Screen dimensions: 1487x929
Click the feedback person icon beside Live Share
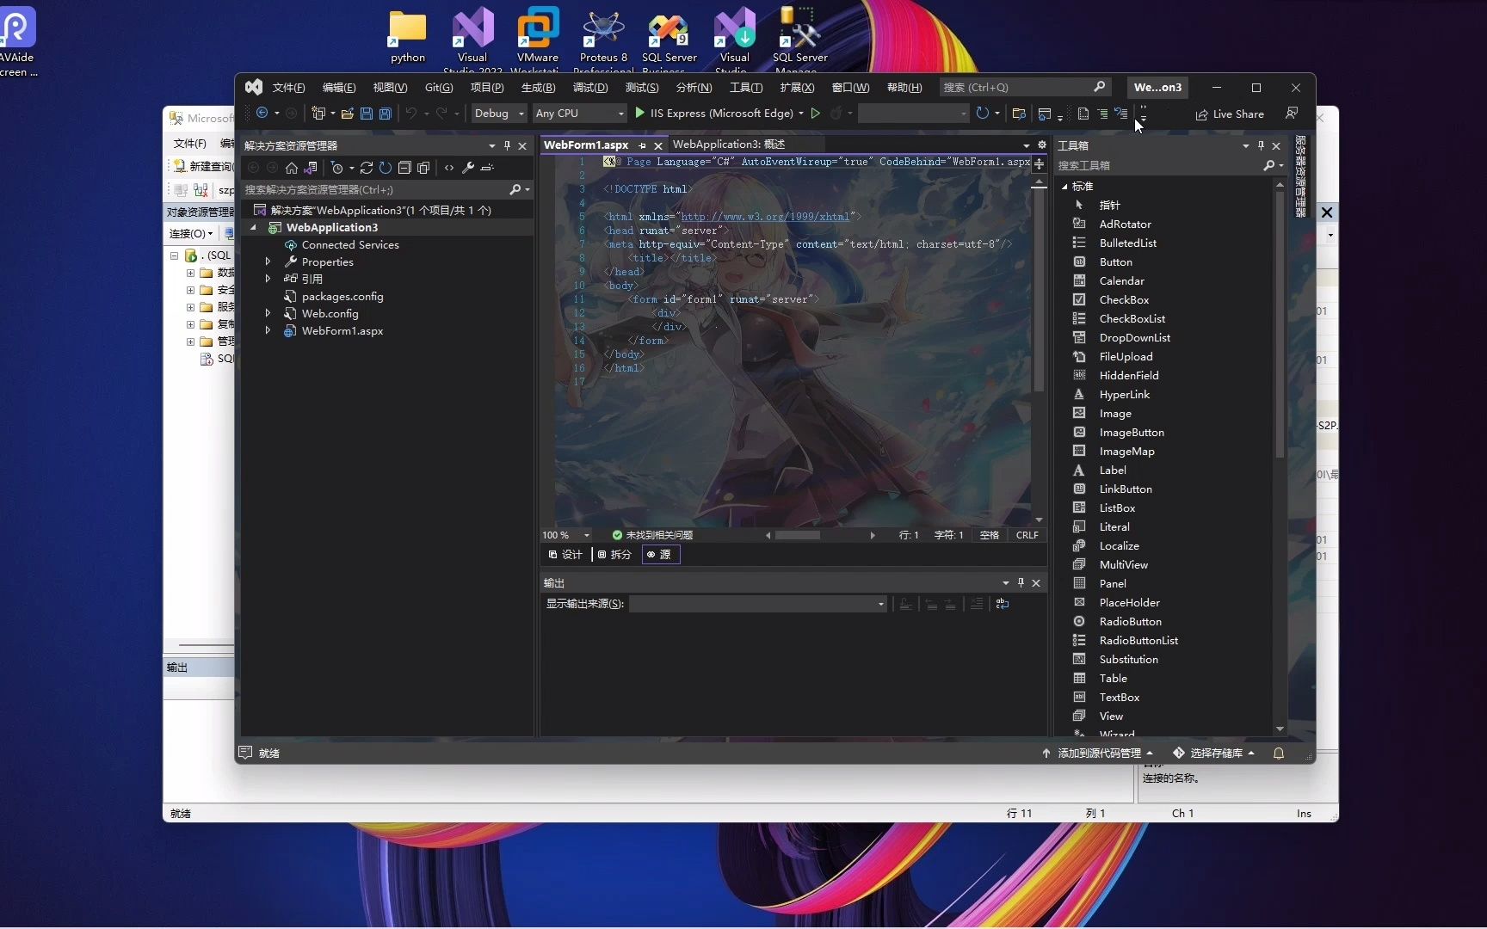point(1292,113)
